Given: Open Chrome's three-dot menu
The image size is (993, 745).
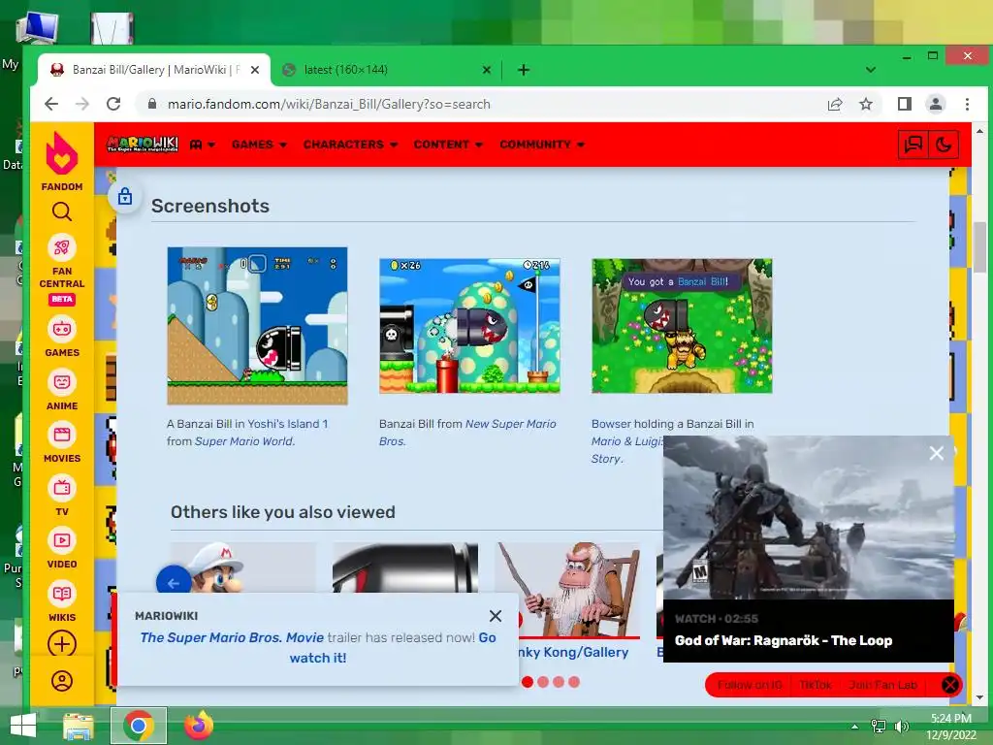Looking at the screenshot, I should (x=967, y=104).
